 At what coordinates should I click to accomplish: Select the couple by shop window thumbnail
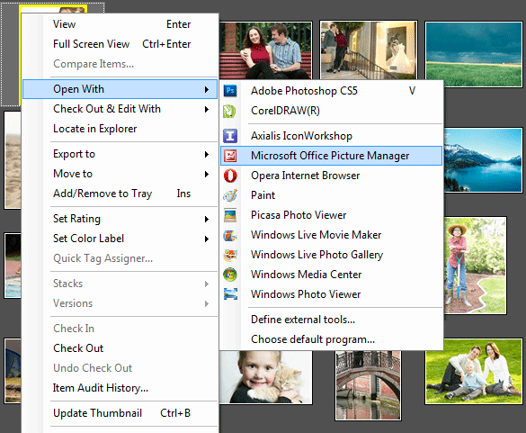(369, 50)
